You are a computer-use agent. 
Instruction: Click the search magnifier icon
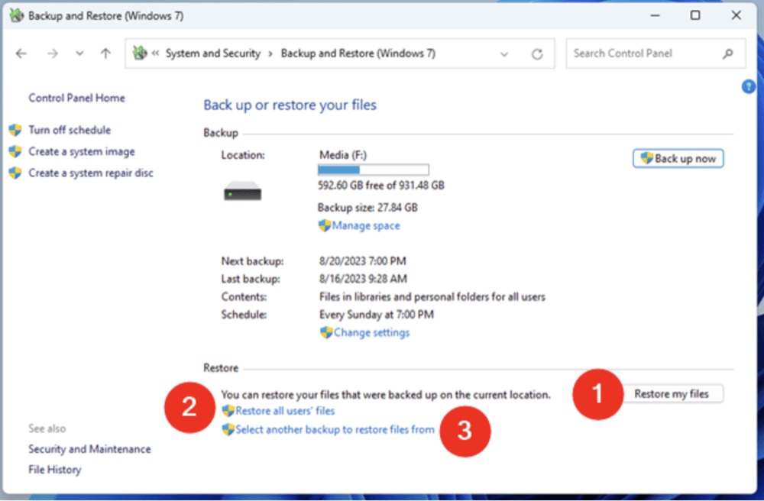[x=729, y=53]
